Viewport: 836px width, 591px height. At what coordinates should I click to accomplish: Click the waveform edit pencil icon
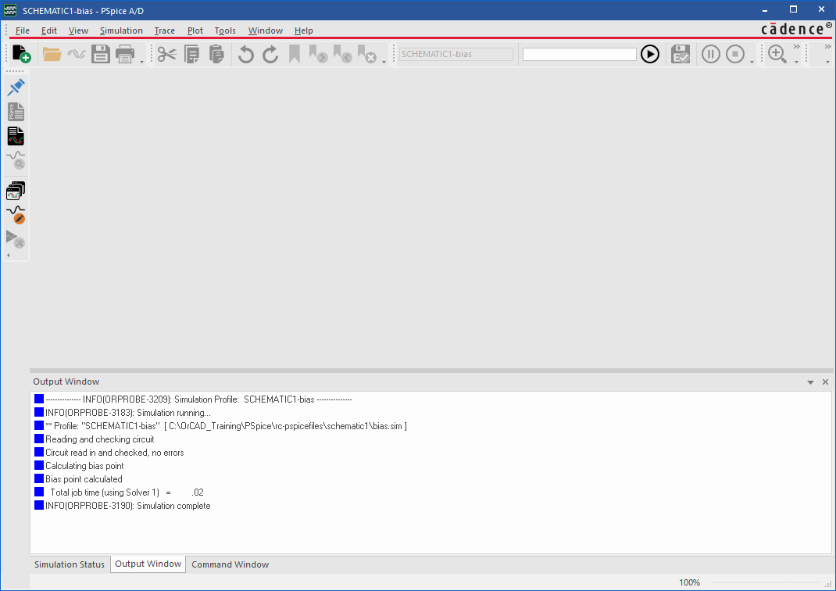click(16, 215)
